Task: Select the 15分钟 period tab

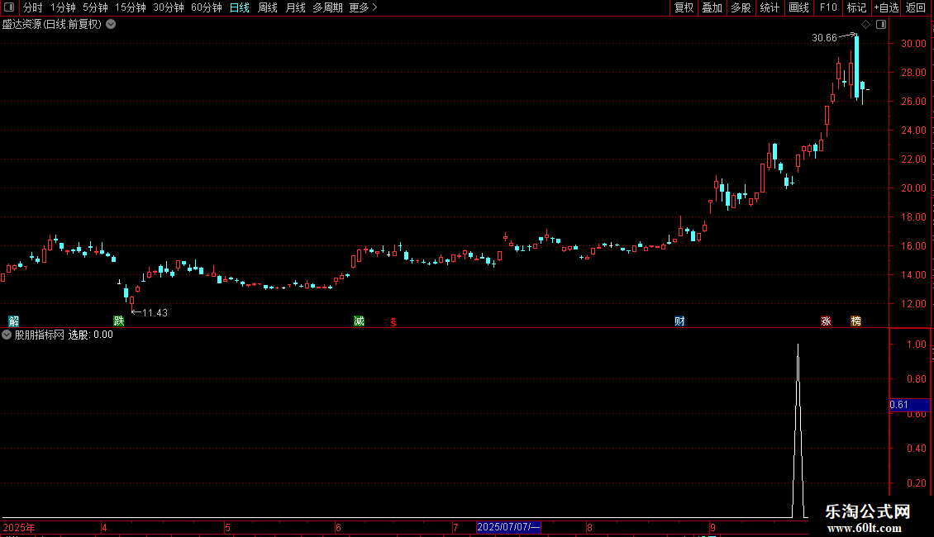Action: coord(131,7)
